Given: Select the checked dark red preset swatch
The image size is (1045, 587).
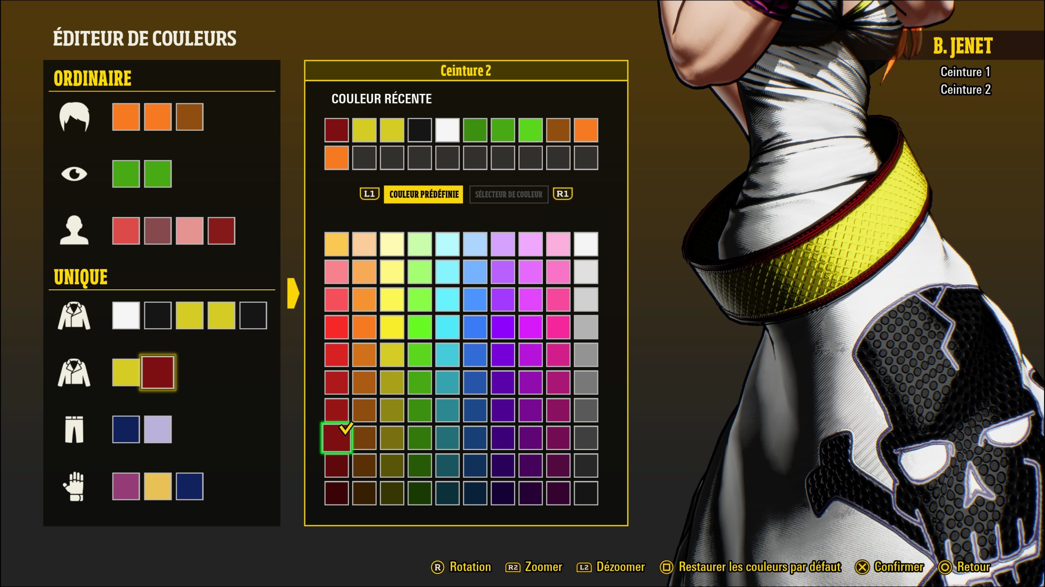Looking at the screenshot, I should [336, 438].
